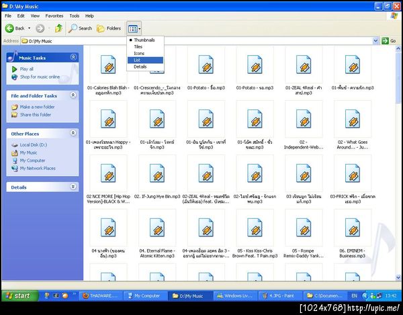Select 01-Potato - รอ.mp3 file icon
This screenshot has height=315, width=403.
pyautogui.click(x=255, y=64)
